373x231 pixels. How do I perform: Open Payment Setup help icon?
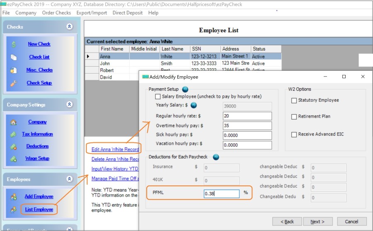[x=185, y=89]
